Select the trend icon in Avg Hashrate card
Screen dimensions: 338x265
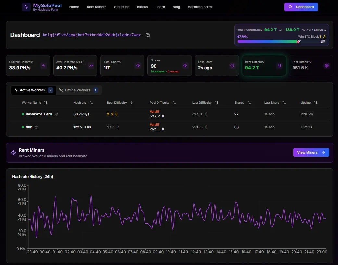(90, 65)
